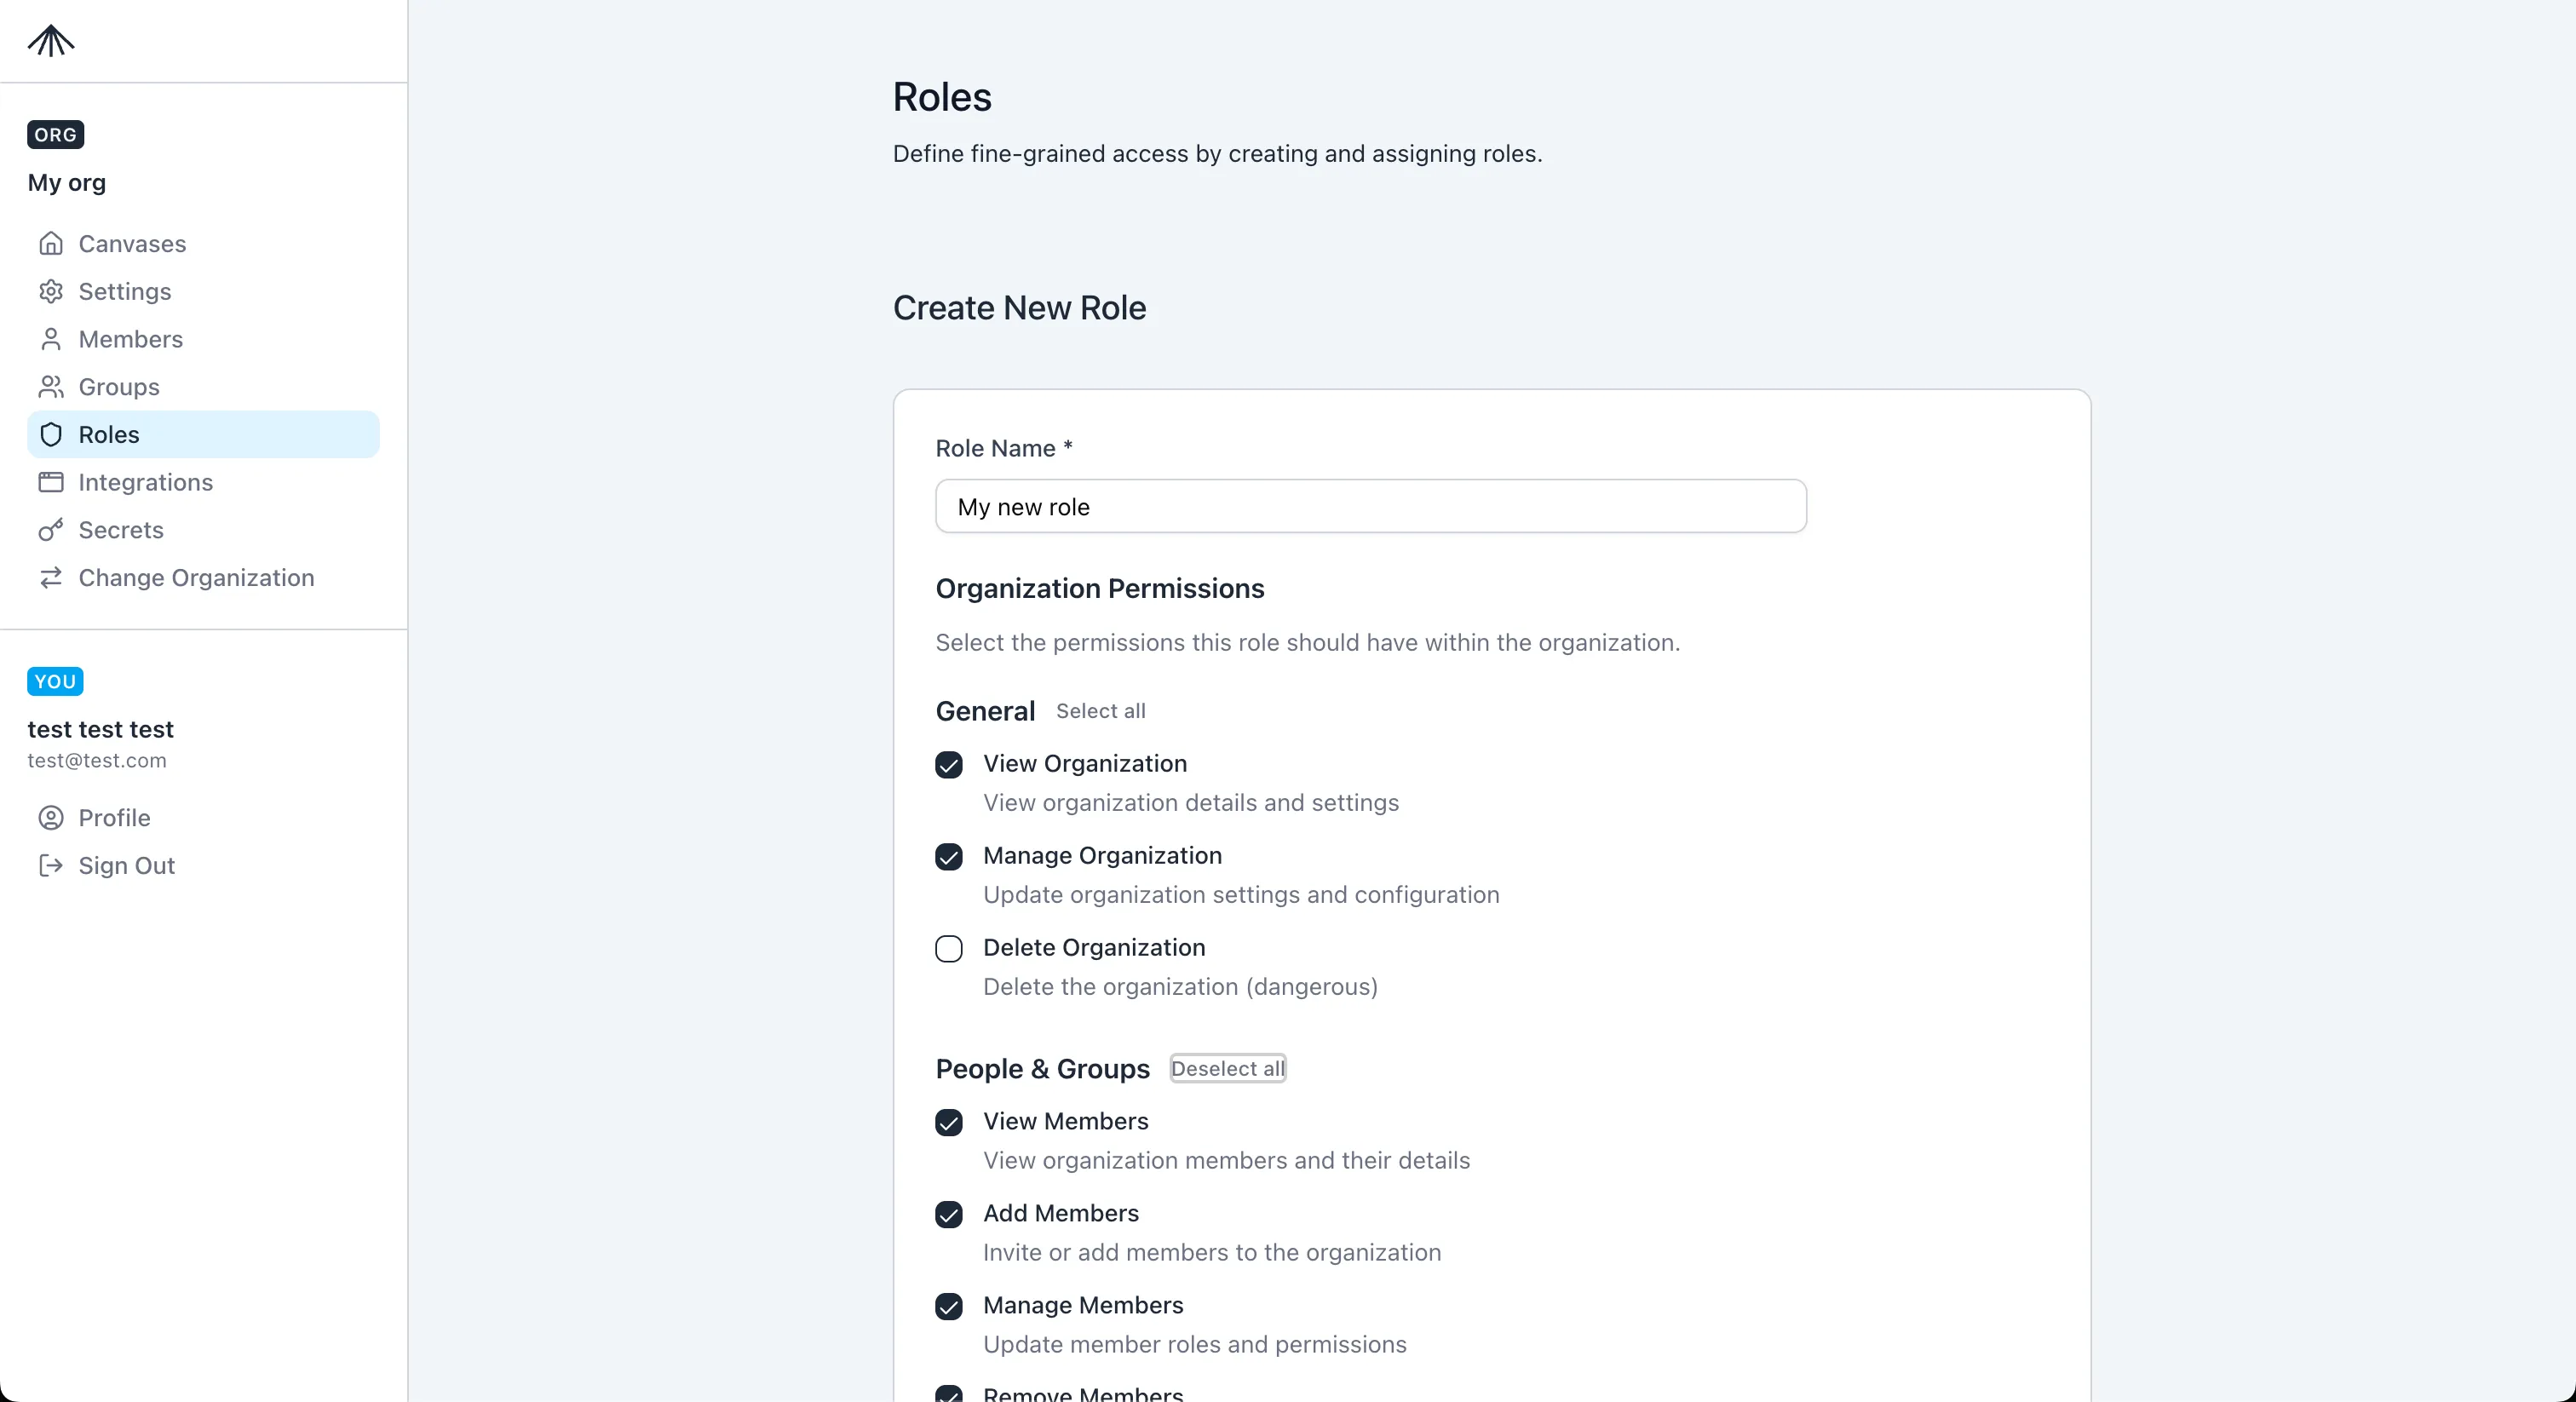Open Groups using the people icon
Screen dimensions: 2576x1402
point(52,387)
